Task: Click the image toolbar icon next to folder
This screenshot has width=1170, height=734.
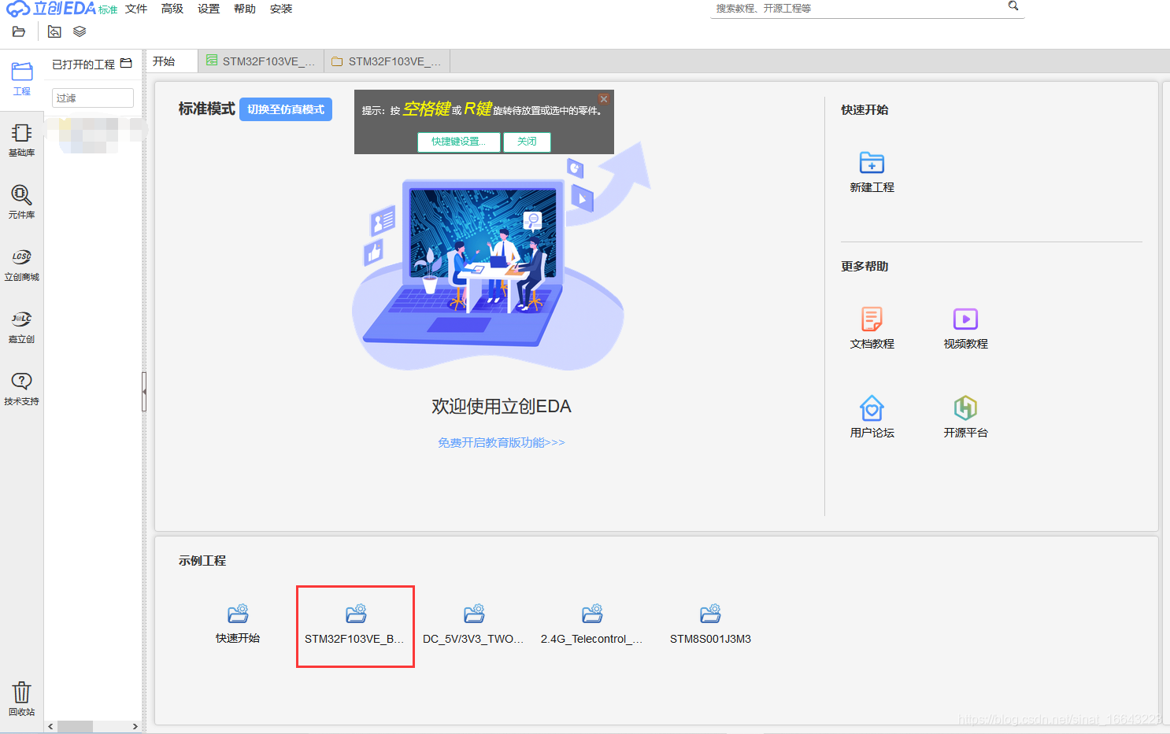Action: click(54, 31)
